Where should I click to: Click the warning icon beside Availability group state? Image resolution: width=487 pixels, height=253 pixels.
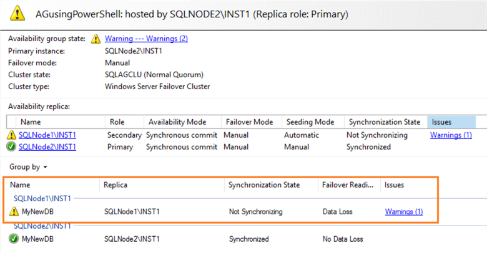(96, 39)
